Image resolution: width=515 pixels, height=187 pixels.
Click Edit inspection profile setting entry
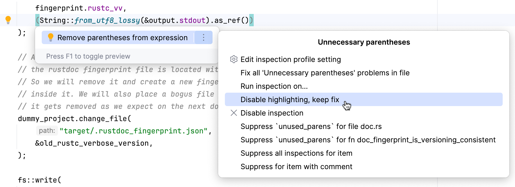point(291,59)
